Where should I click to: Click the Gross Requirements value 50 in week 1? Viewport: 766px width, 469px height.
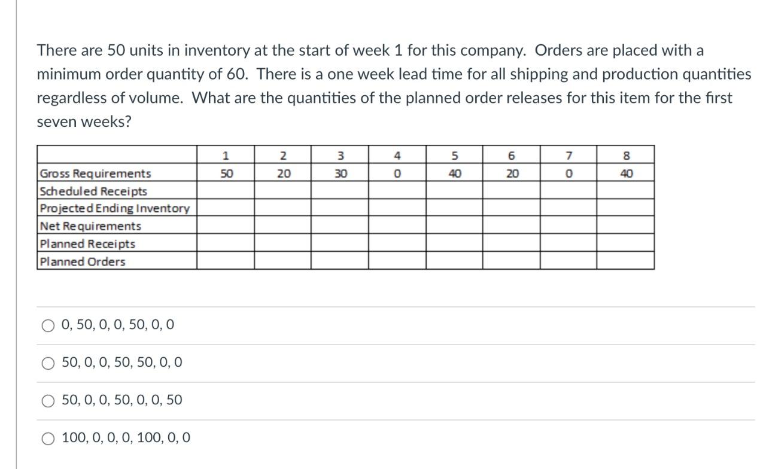tap(226, 173)
